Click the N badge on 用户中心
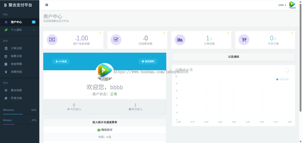Image resolution: width=302 pixels, height=143 pixels. tap(34, 22)
